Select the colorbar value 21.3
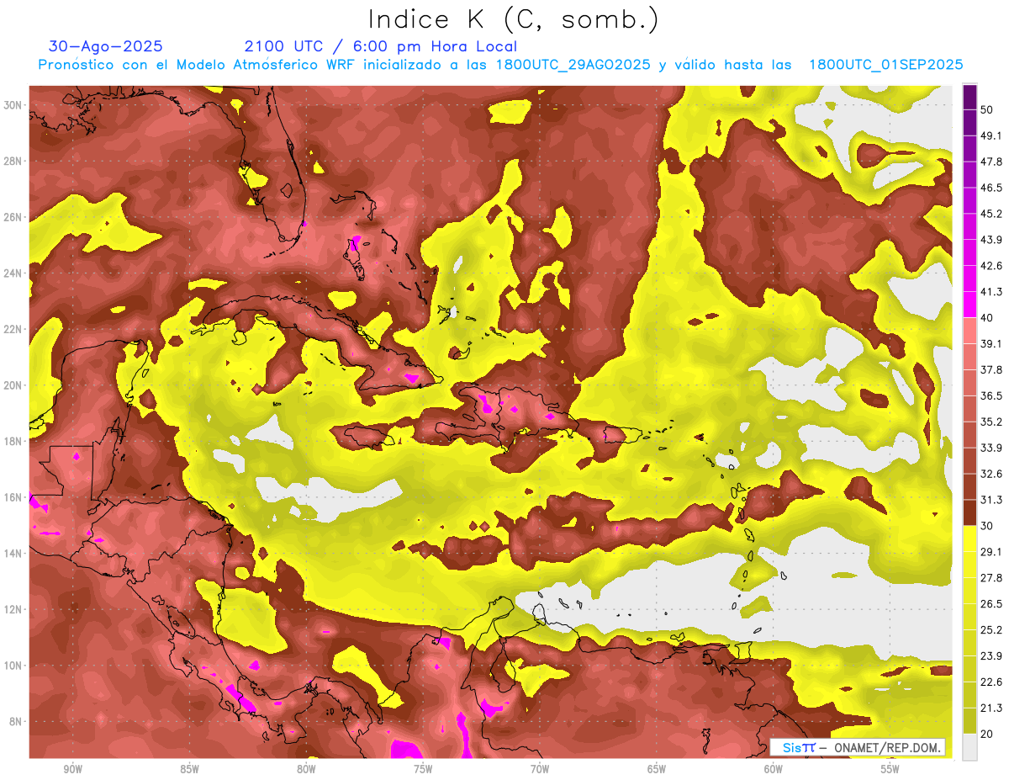 991,708
